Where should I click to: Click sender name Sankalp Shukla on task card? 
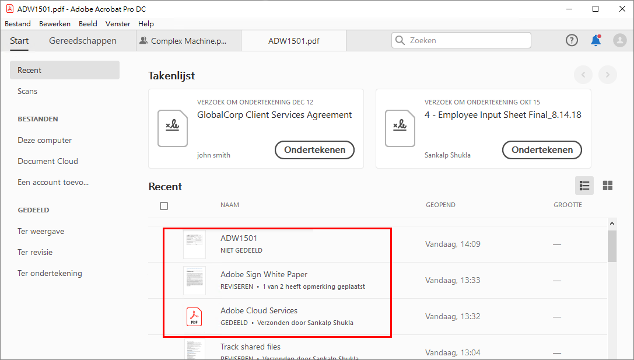click(447, 155)
